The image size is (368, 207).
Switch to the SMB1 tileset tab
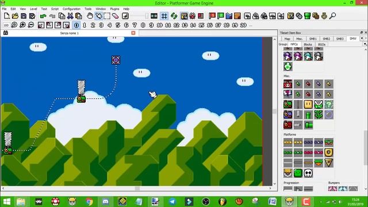pos(313,39)
